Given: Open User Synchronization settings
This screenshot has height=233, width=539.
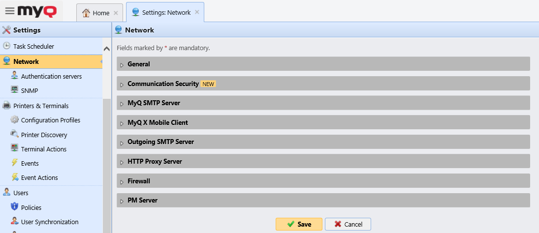Looking at the screenshot, I should click(49, 222).
